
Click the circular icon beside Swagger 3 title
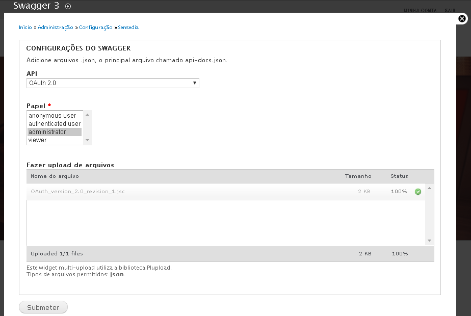68,7
